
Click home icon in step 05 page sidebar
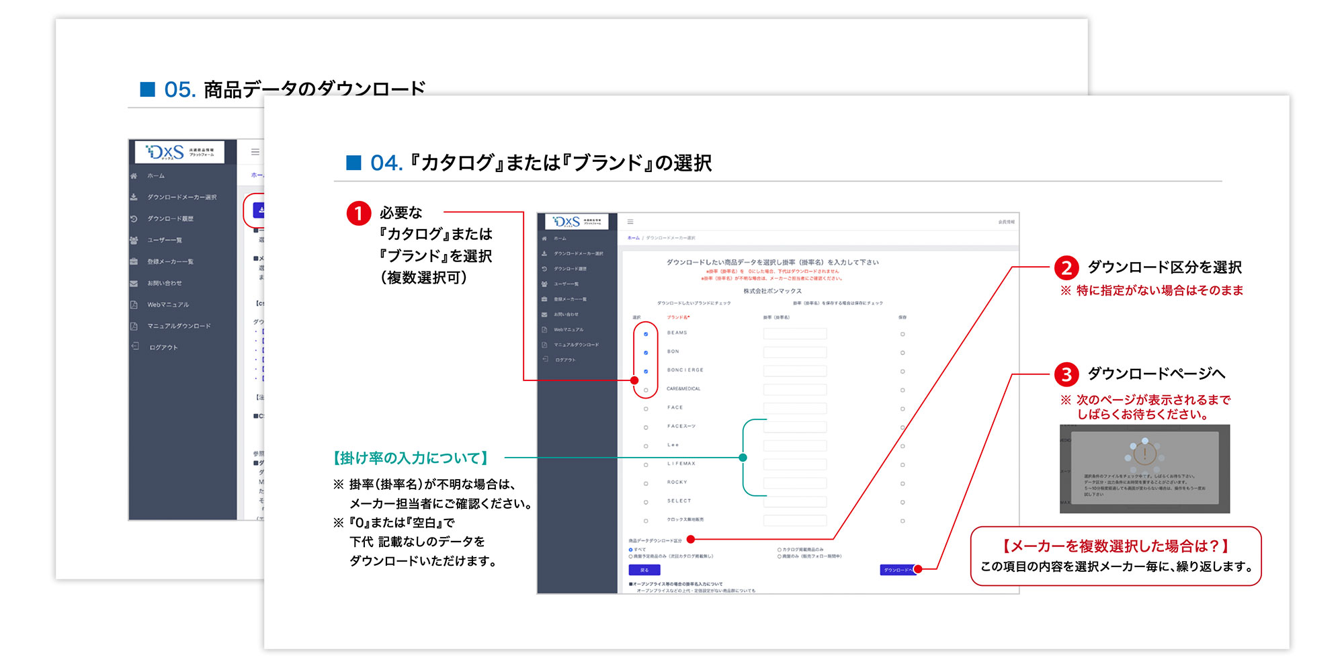click(x=134, y=176)
